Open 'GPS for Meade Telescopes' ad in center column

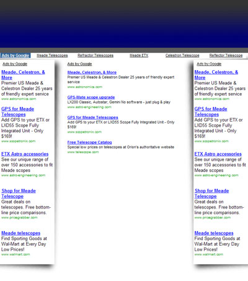pos(92,117)
